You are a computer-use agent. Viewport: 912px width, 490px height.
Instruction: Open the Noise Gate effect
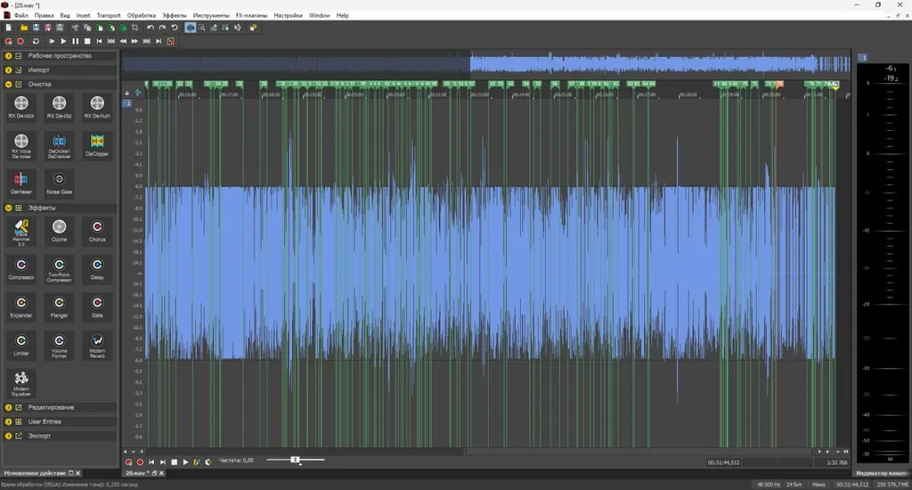[59, 183]
